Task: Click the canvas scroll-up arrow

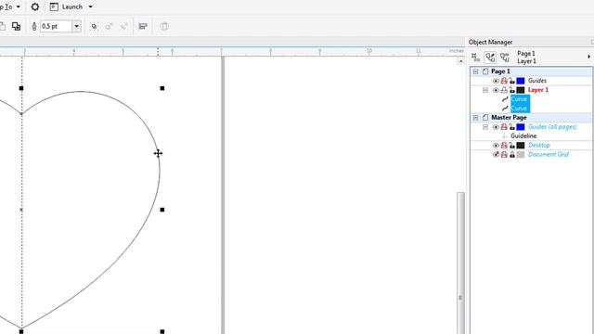Action: click(x=460, y=61)
